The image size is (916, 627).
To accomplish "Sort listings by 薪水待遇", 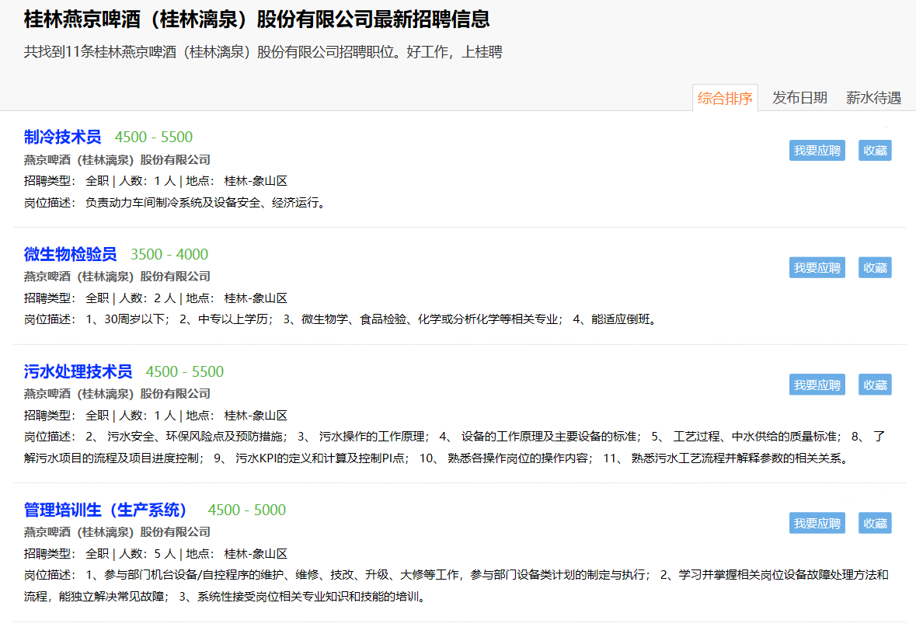I will coord(873,98).
